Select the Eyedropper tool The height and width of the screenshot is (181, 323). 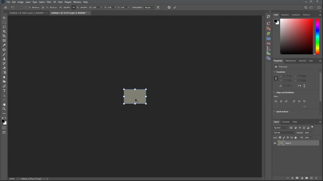coord(4,45)
